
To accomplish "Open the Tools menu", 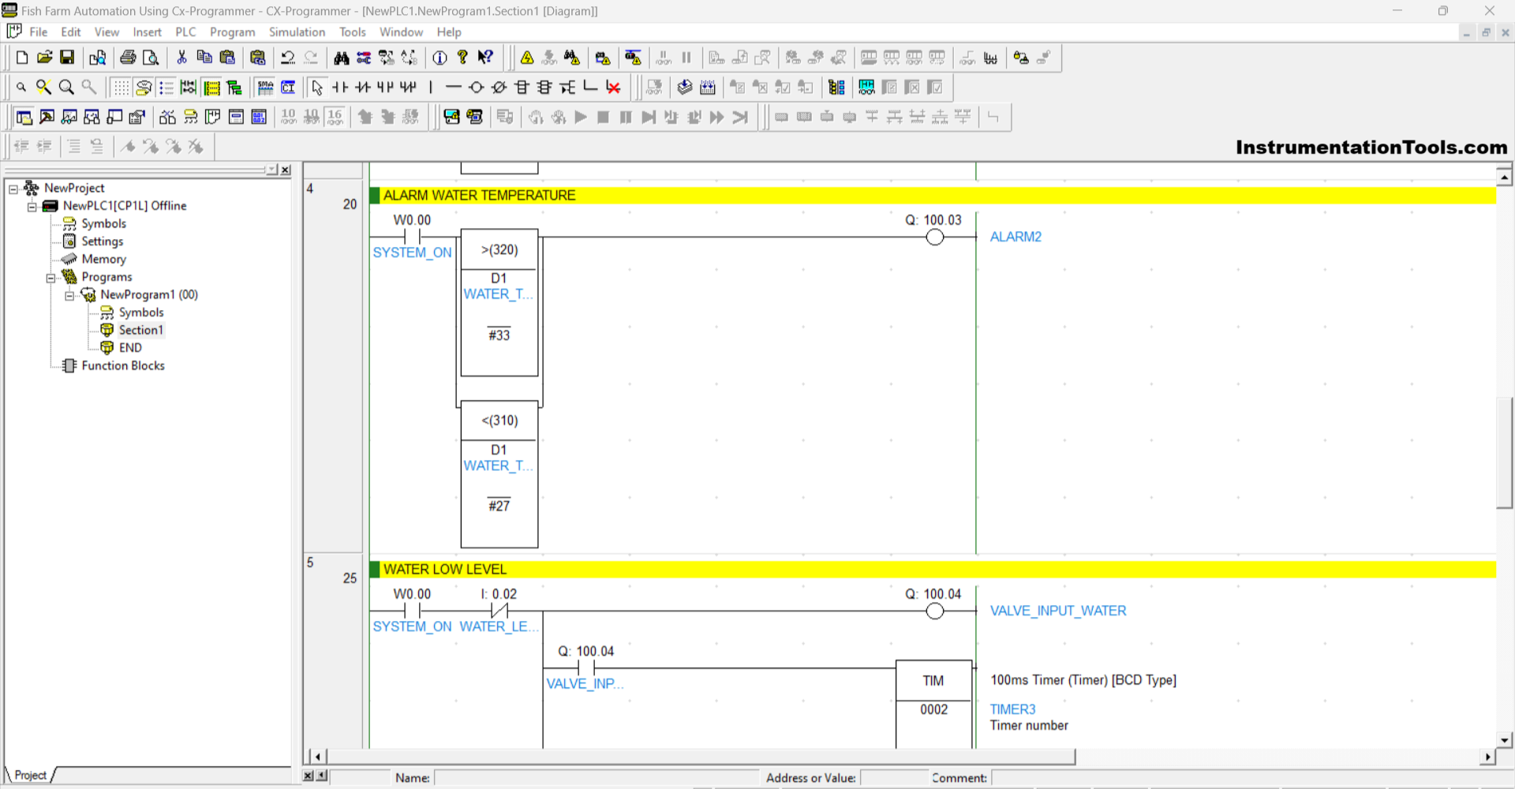I will tap(352, 32).
